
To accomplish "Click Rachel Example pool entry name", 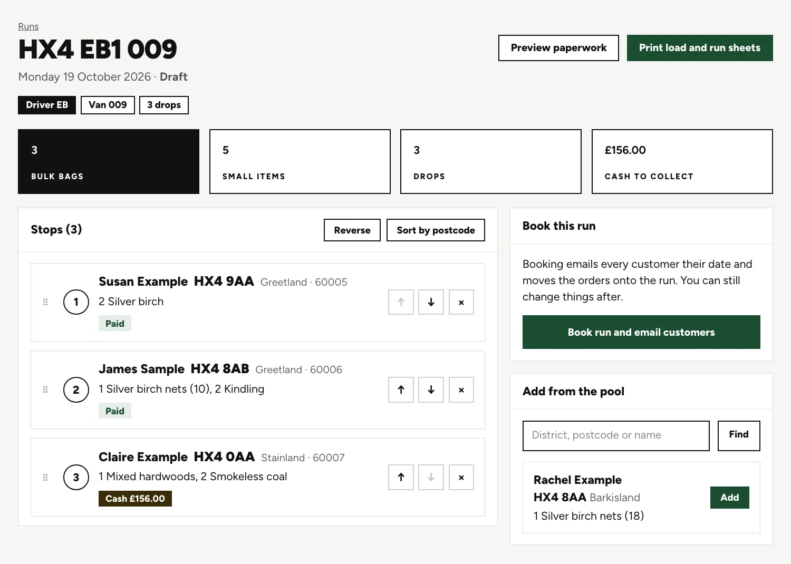I will point(577,480).
